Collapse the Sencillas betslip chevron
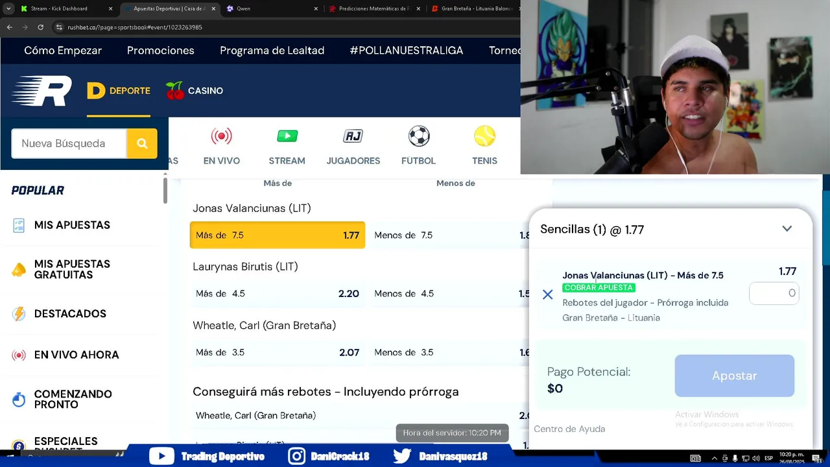 tap(787, 229)
